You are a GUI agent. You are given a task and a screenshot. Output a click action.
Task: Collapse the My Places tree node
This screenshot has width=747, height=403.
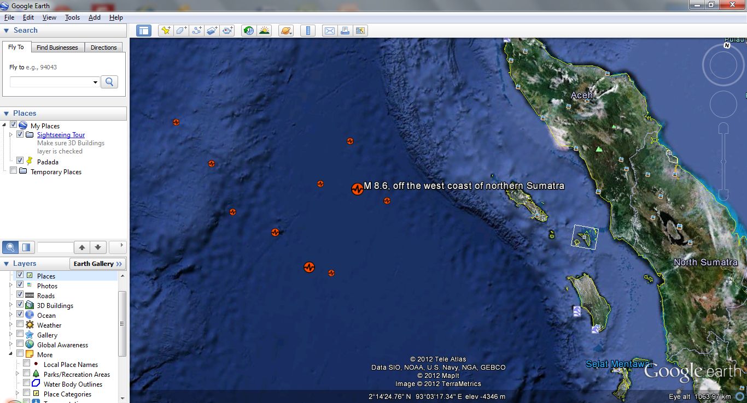click(x=5, y=125)
